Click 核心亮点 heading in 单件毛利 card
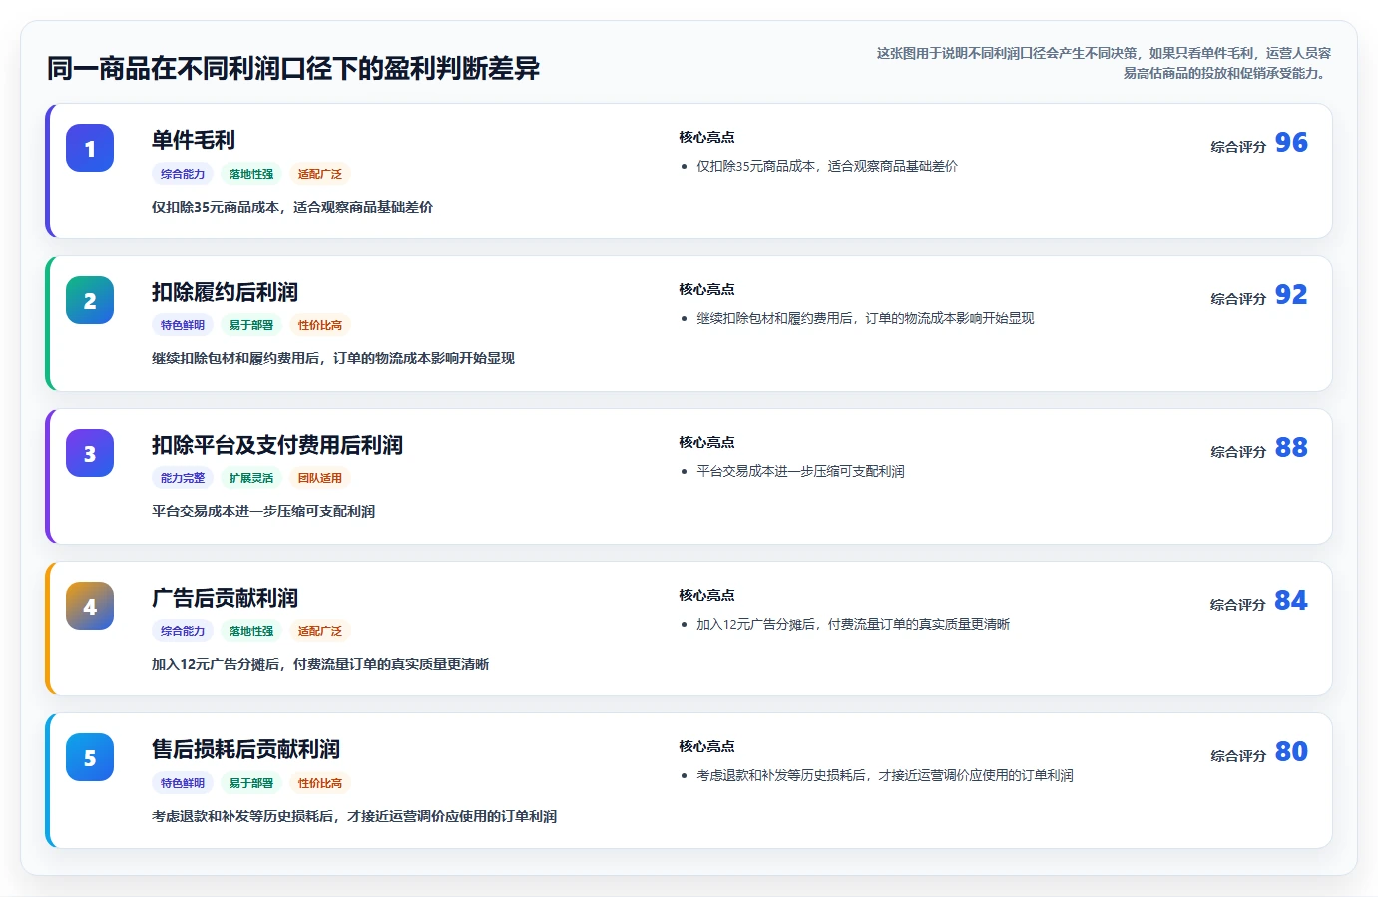 coord(706,138)
